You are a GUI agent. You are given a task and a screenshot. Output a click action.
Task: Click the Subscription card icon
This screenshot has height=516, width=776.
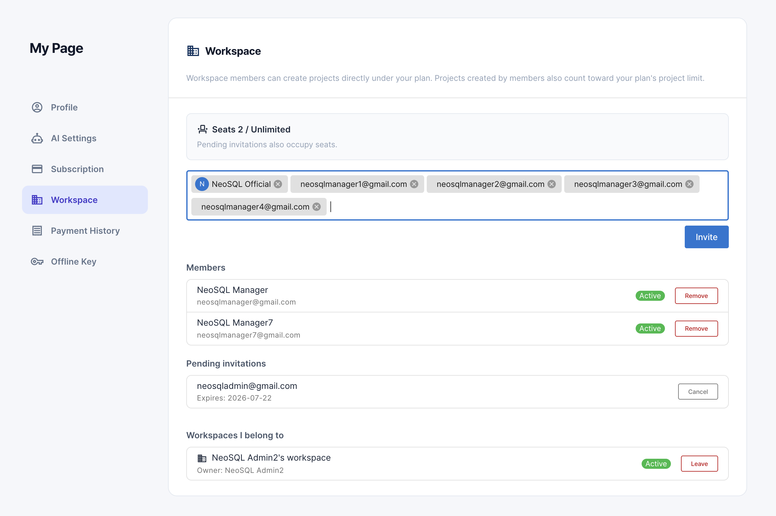[x=37, y=169]
